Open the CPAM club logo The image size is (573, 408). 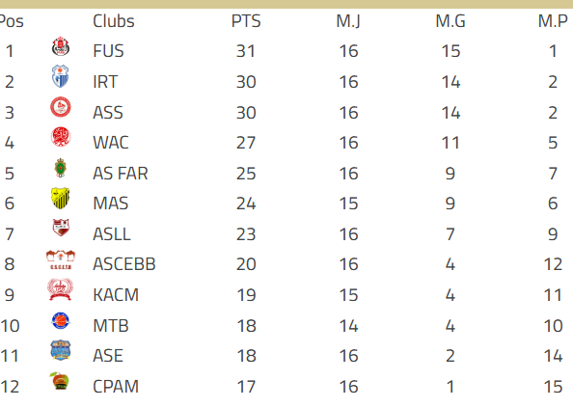[x=60, y=381]
